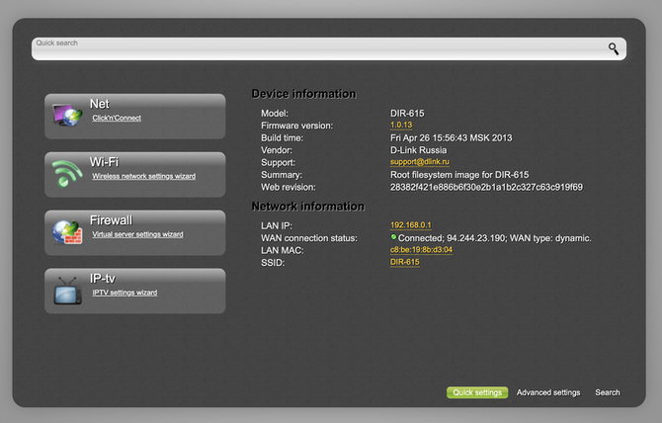Click the LAN IP label

point(277,226)
